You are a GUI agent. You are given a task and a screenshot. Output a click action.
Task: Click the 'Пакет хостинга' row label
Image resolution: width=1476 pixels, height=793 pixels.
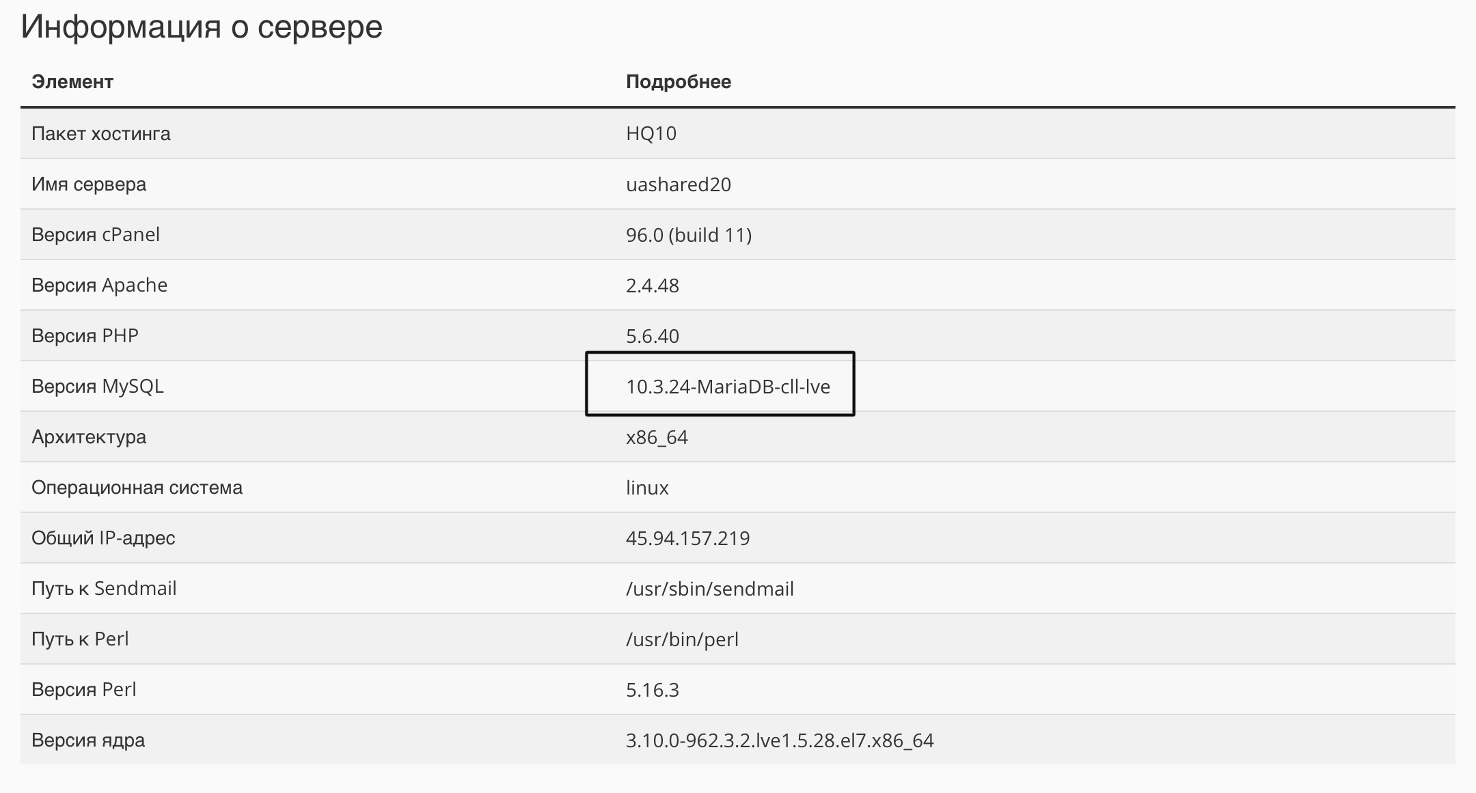tap(101, 133)
